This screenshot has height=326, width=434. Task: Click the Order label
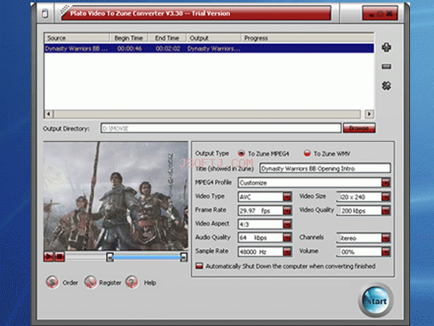[x=70, y=282]
